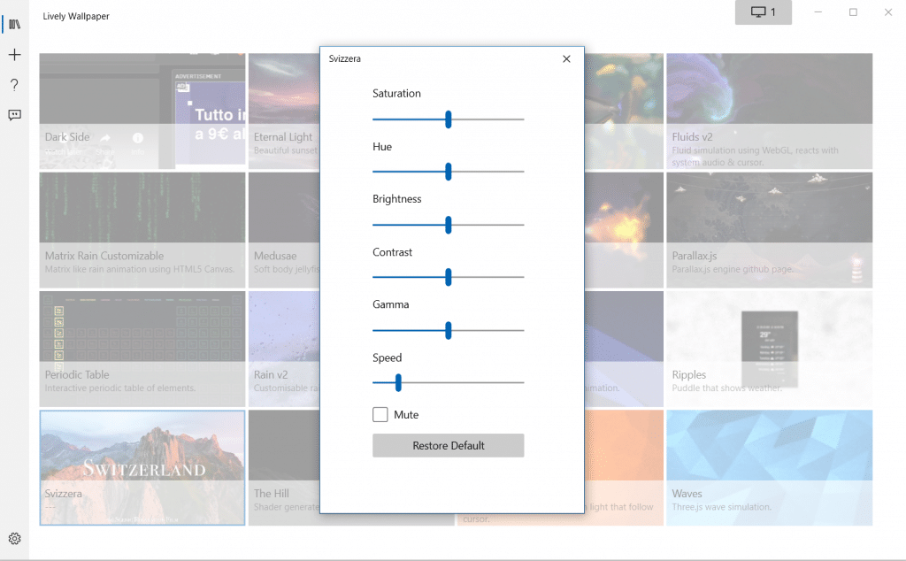Click Restore Default button
The width and height of the screenshot is (906, 561).
coord(449,445)
